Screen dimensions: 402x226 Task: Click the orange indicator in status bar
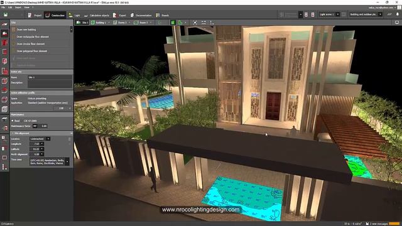394,223
